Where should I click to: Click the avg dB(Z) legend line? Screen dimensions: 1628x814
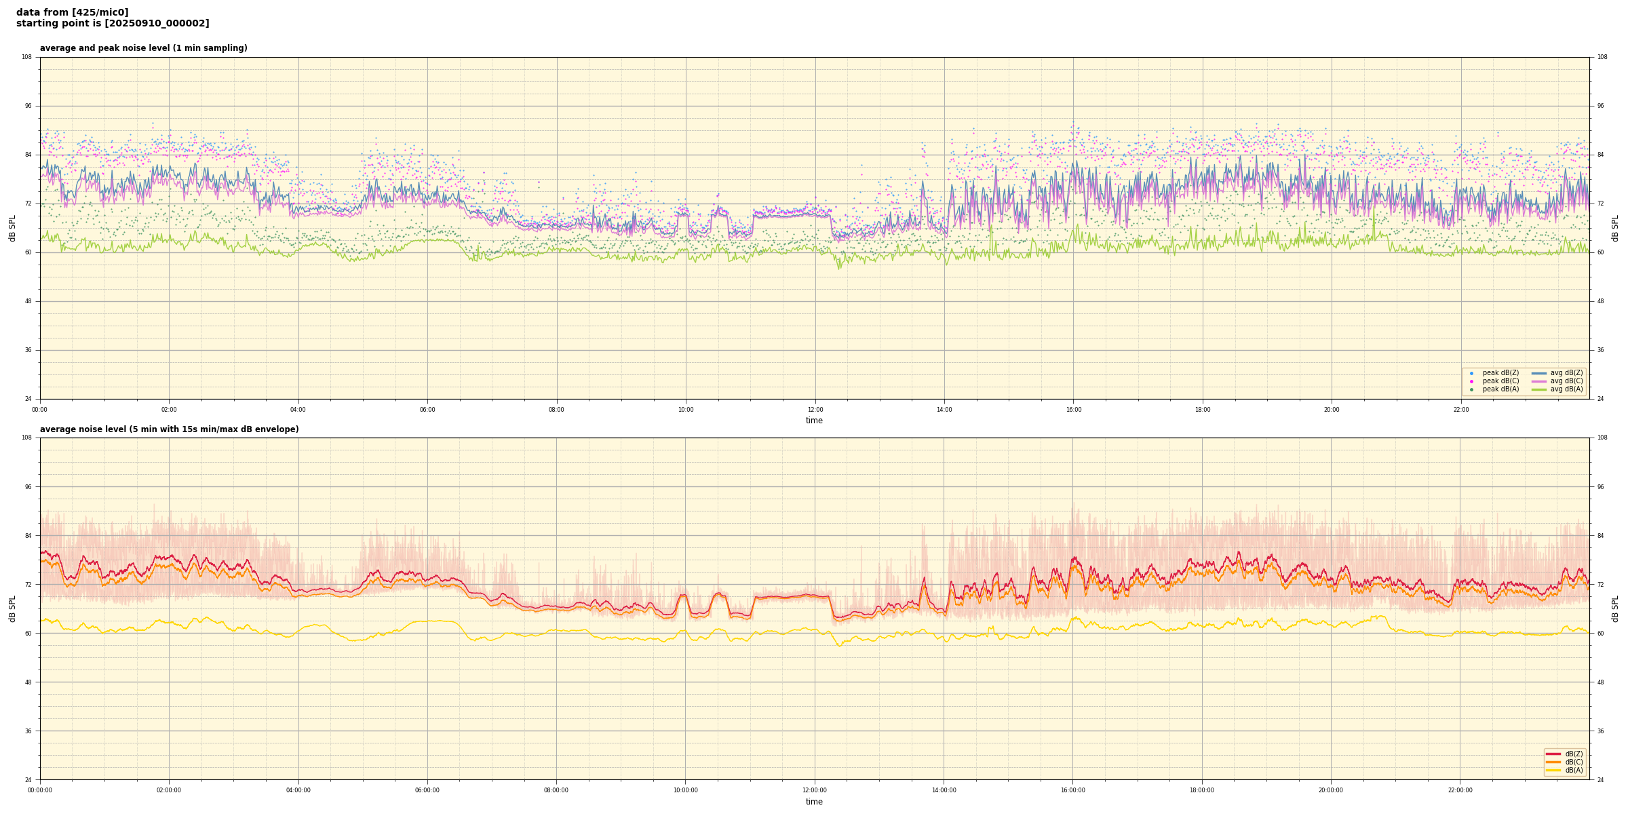1539,373
